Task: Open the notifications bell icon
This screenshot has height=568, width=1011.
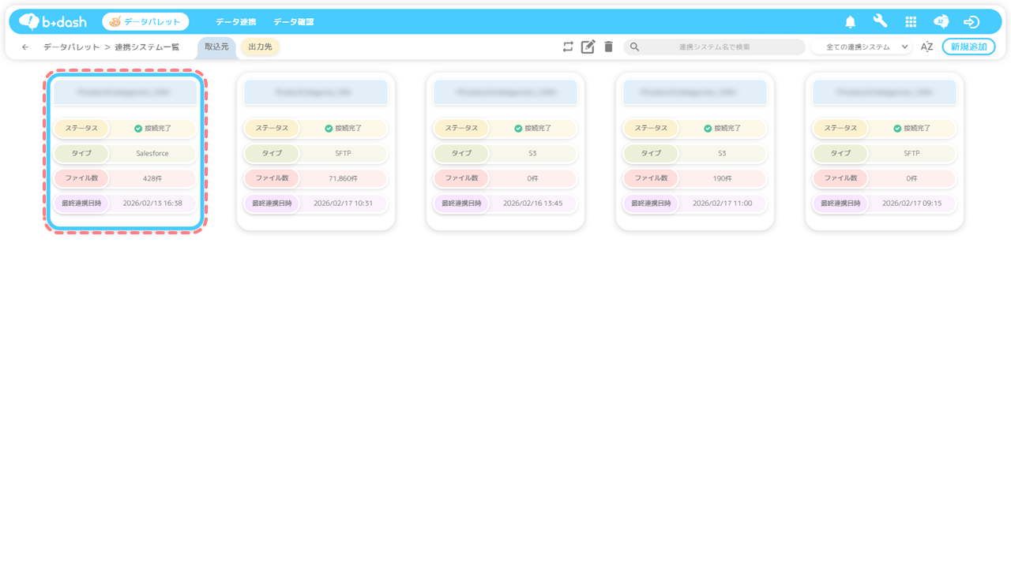Action: [x=850, y=22]
